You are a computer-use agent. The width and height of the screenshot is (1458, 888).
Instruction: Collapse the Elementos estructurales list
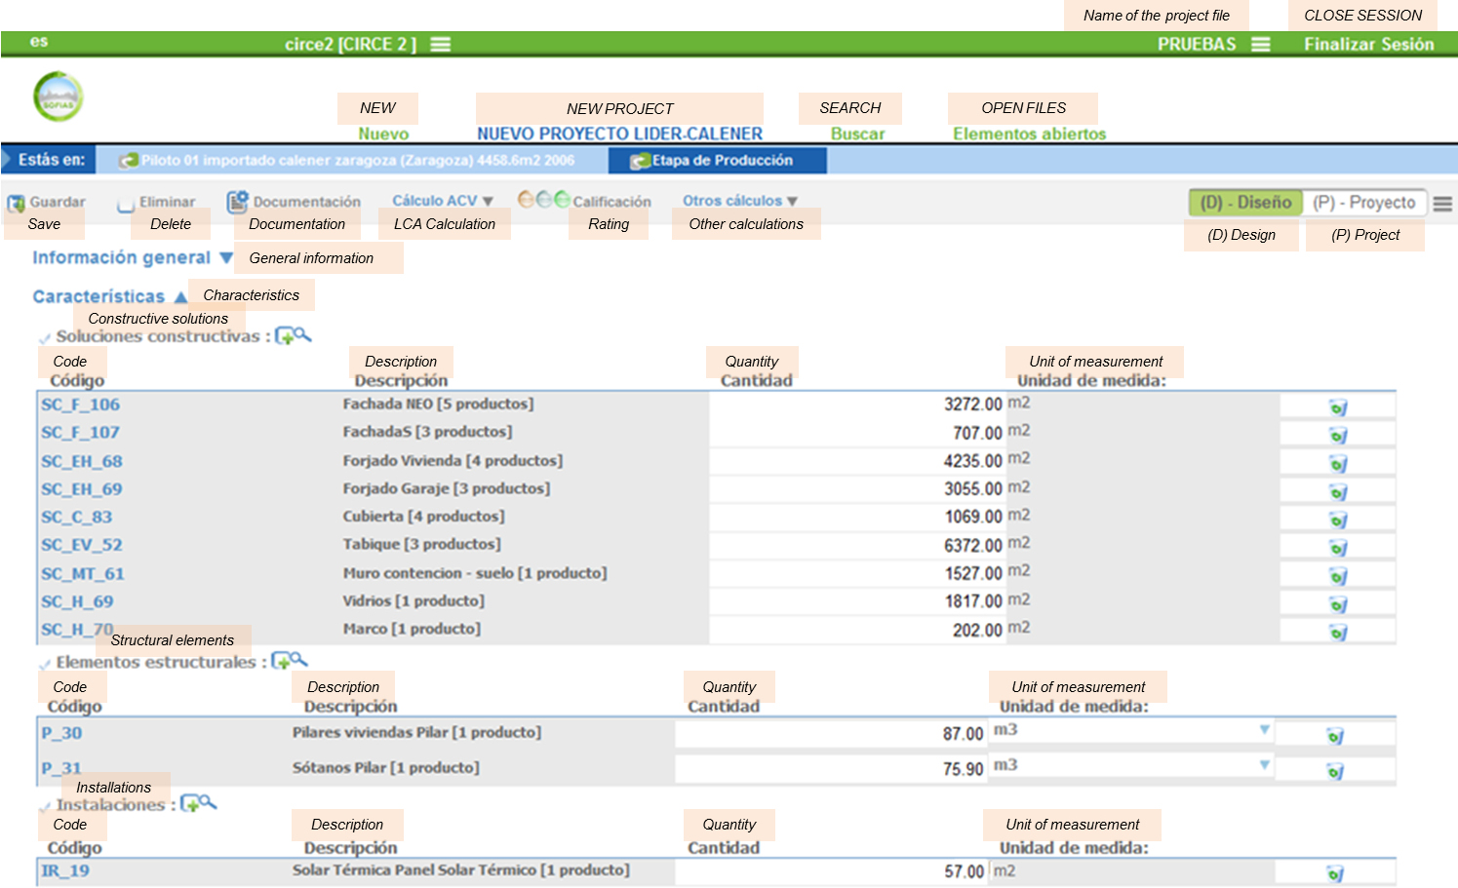(44, 664)
